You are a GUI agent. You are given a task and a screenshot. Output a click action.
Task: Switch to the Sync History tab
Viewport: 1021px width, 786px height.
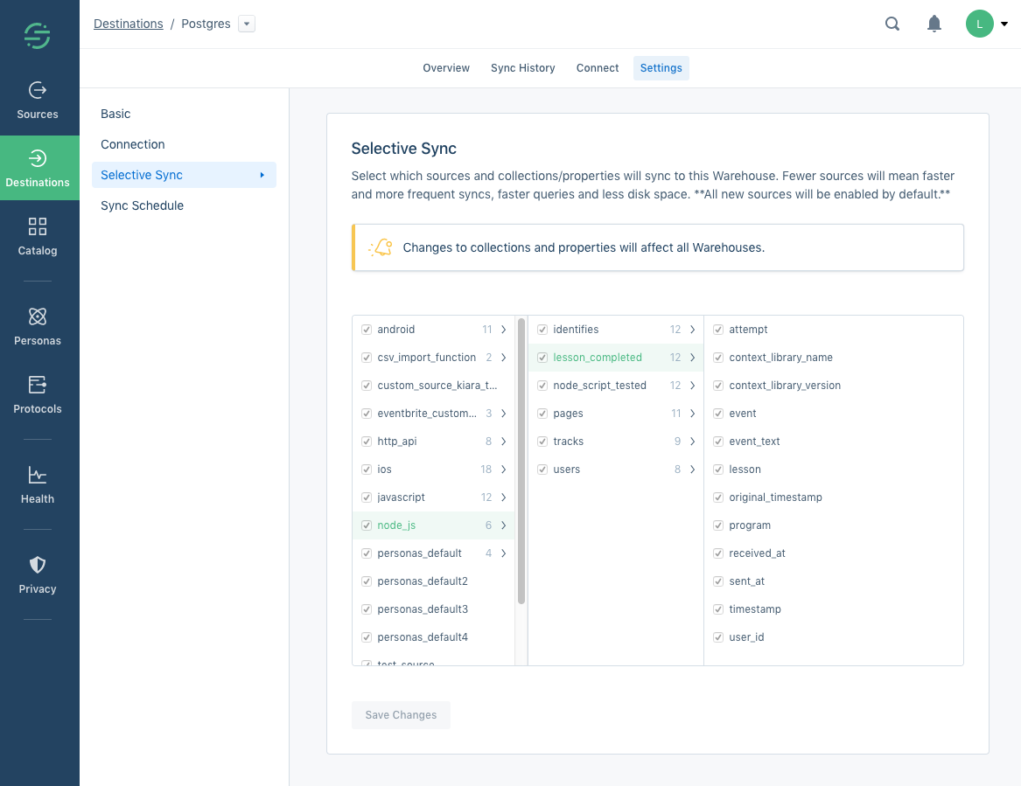[x=522, y=68]
